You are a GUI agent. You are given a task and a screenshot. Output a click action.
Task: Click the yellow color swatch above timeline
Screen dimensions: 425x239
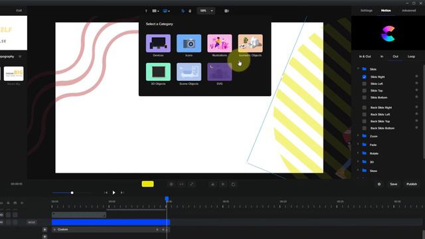(147, 184)
